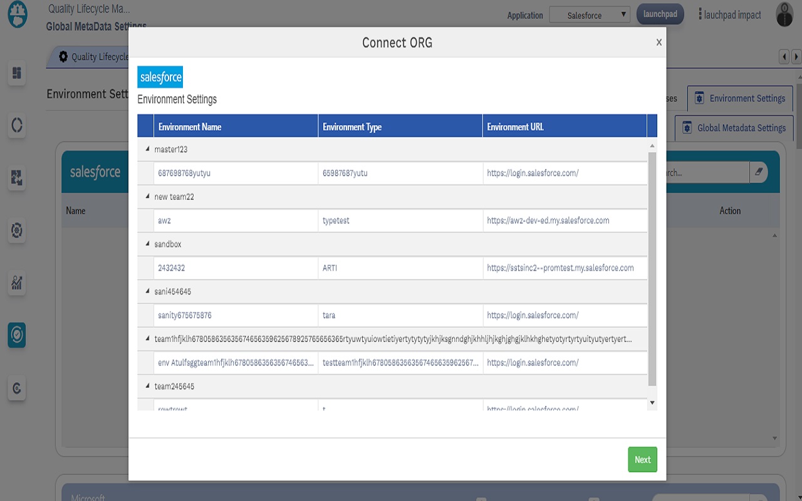Click the tara environment type cell

click(x=400, y=316)
